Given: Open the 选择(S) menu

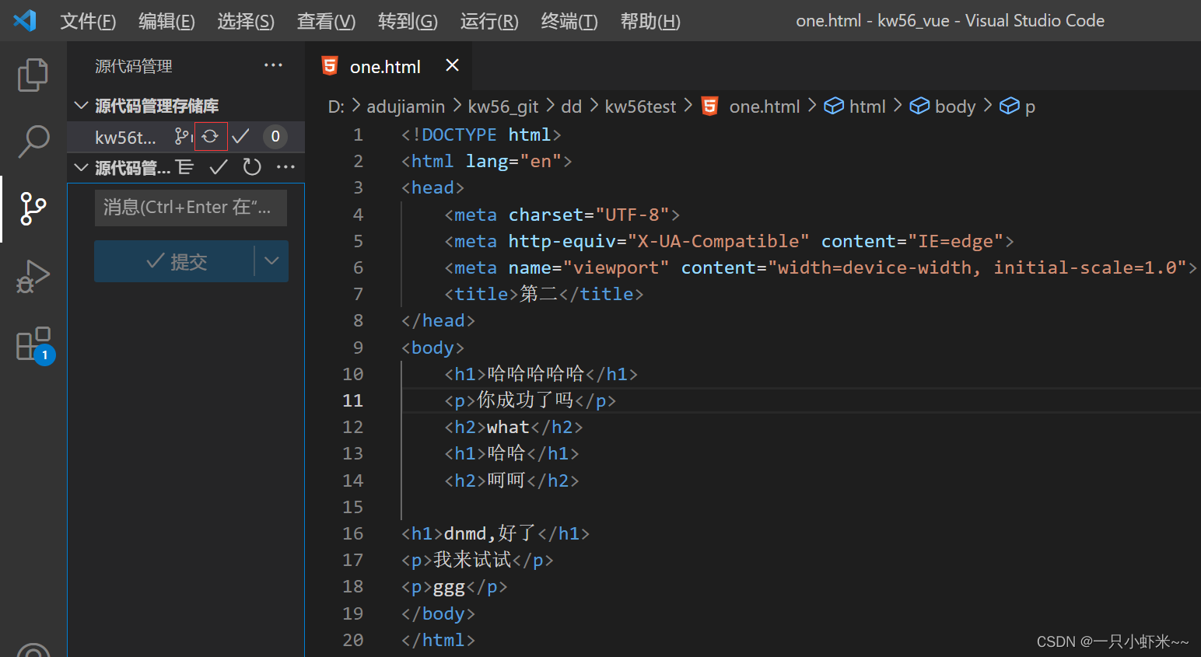Looking at the screenshot, I should pyautogui.click(x=246, y=21).
